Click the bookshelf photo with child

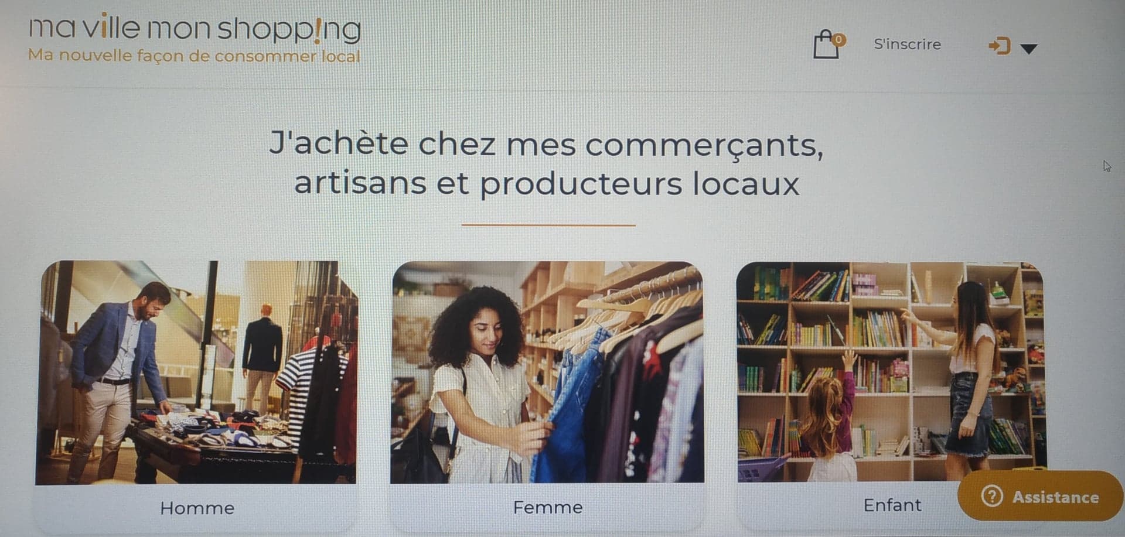click(x=891, y=372)
